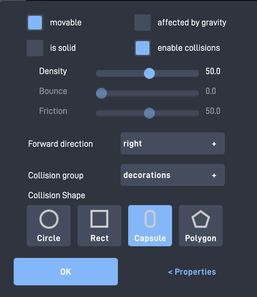
Task: Click the Density value 50.0
Action: point(213,71)
